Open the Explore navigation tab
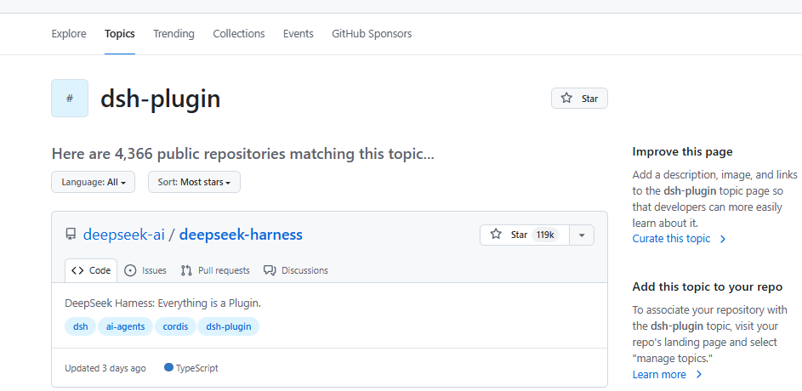This screenshot has height=391, width=802. click(x=69, y=34)
